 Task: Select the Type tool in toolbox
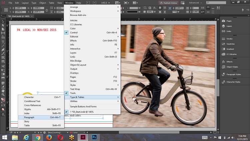coord(3,42)
